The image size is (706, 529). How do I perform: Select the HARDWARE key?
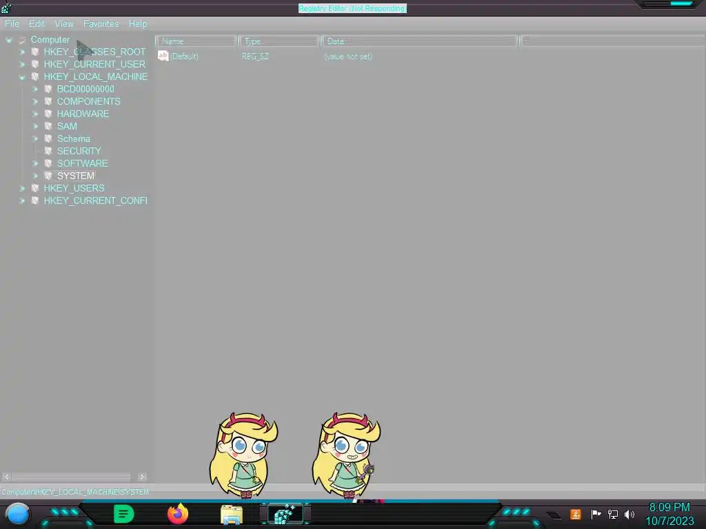pyautogui.click(x=83, y=114)
